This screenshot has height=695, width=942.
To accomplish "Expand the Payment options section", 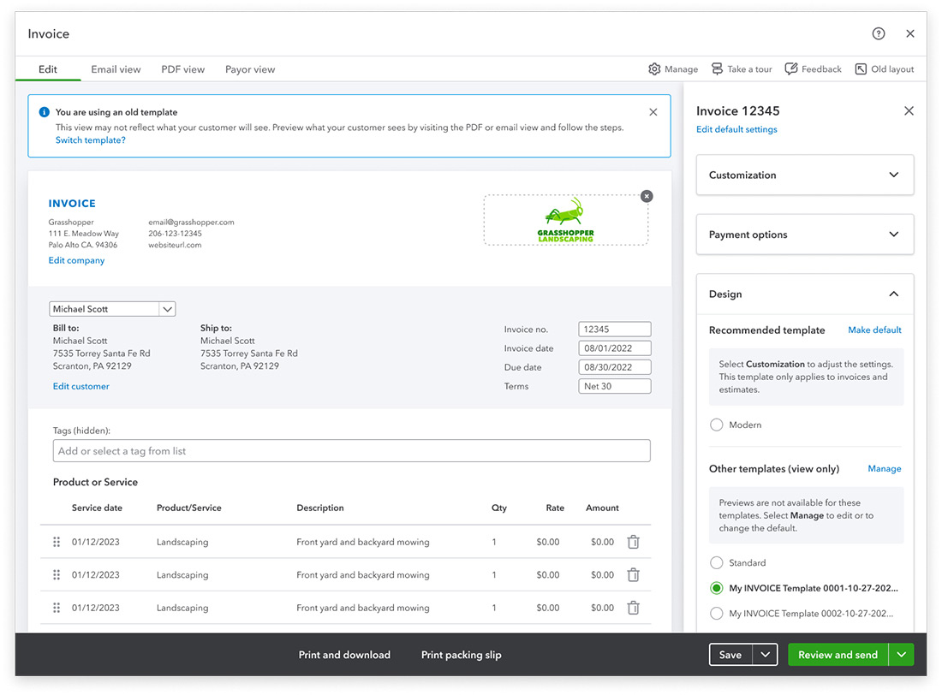I will (x=805, y=235).
